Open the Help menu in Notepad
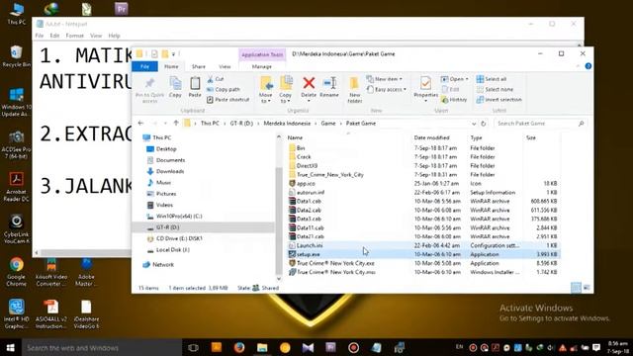The width and height of the screenshot is (633, 356). 115,36
